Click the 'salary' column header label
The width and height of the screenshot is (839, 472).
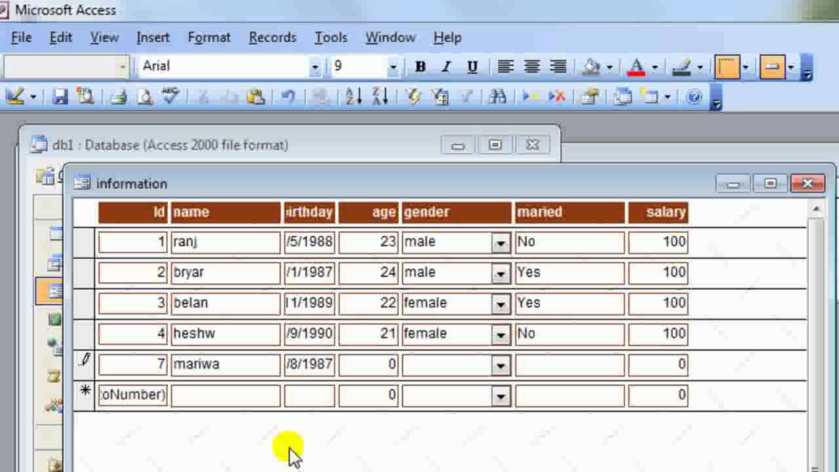[x=658, y=212]
